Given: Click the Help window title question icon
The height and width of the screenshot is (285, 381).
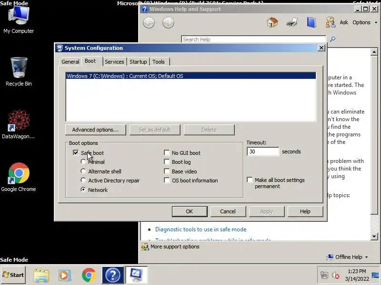Looking at the screenshot, I should coord(145,9).
